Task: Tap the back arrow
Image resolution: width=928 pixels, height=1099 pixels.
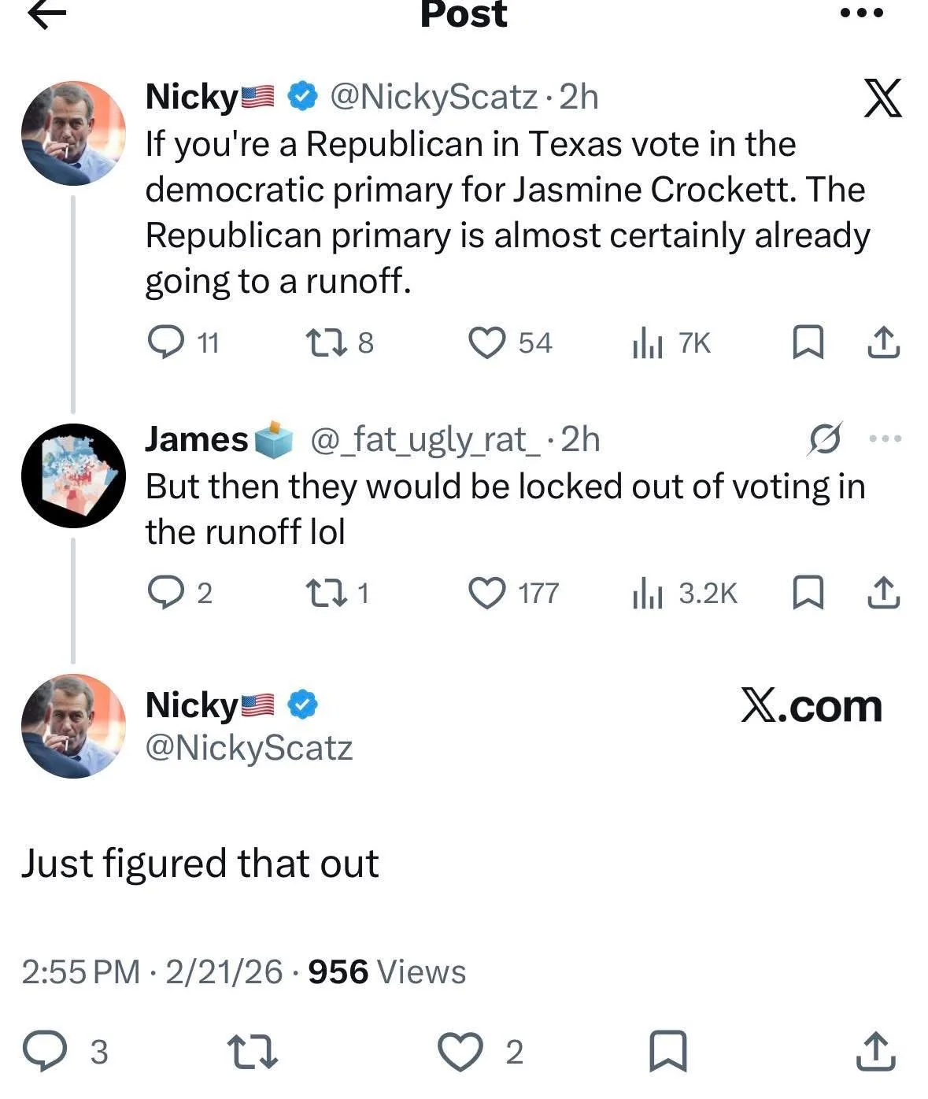Action: point(46,15)
